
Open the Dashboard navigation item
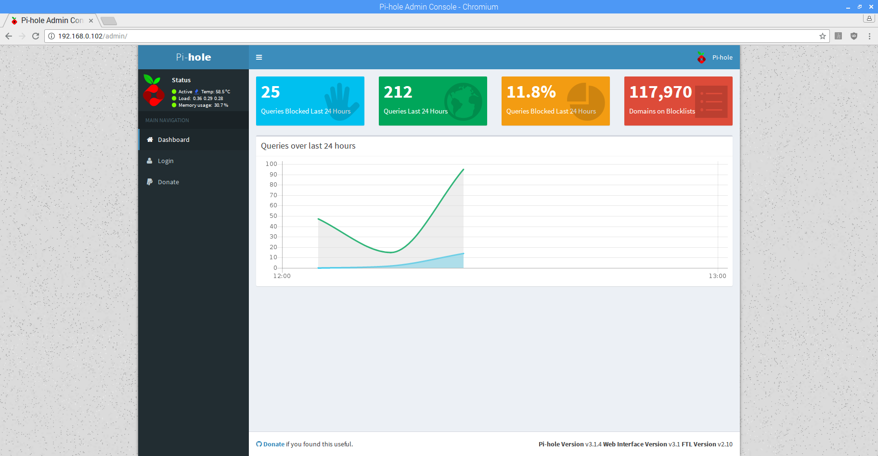point(194,139)
